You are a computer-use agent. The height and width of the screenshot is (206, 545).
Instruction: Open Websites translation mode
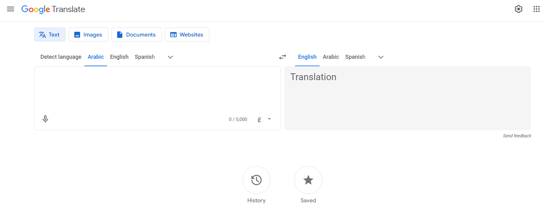[187, 34]
